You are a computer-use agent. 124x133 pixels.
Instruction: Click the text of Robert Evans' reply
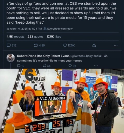tap(50, 61)
